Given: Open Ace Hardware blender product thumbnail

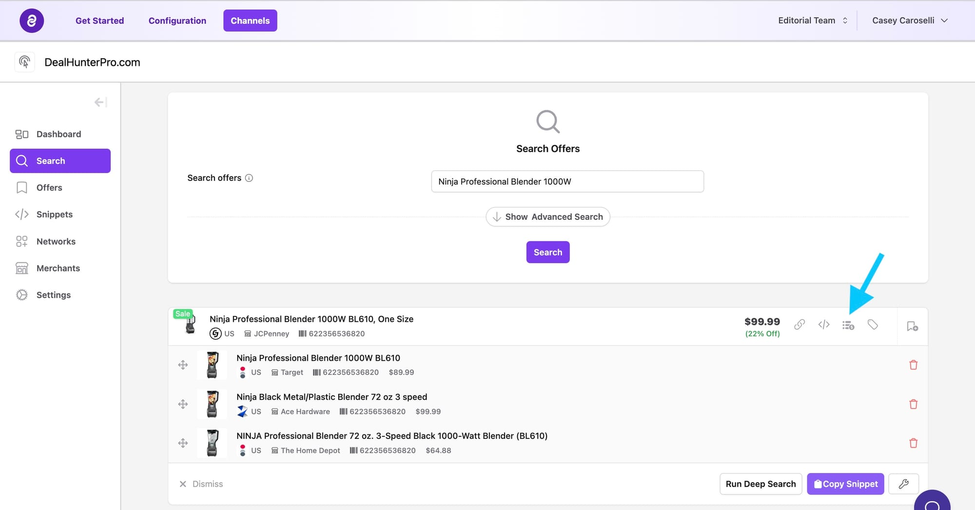Looking at the screenshot, I should tap(212, 404).
